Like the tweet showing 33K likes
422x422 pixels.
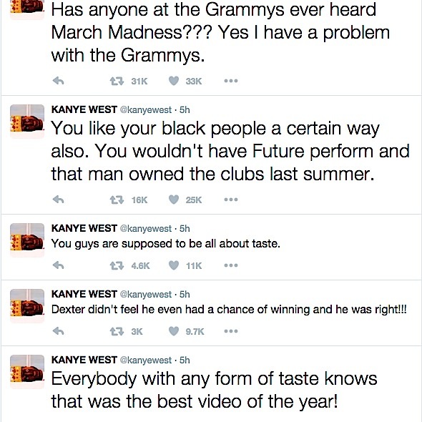tap(174, 81)
